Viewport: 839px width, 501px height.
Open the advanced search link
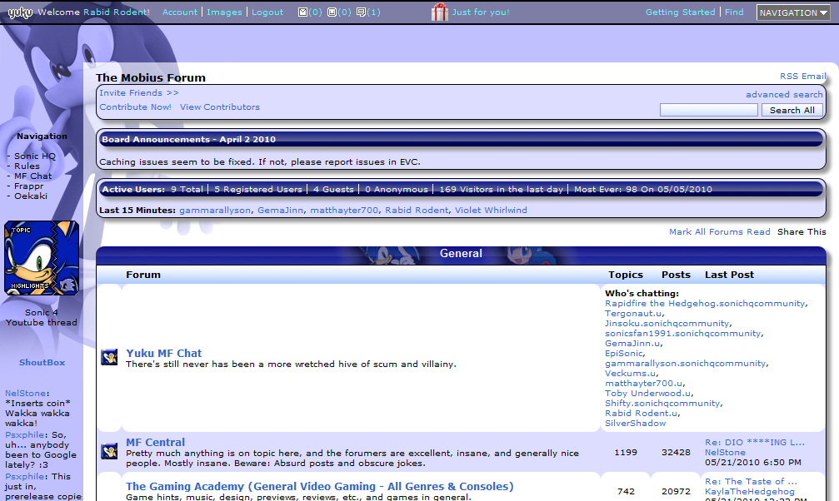coord(784,95)
